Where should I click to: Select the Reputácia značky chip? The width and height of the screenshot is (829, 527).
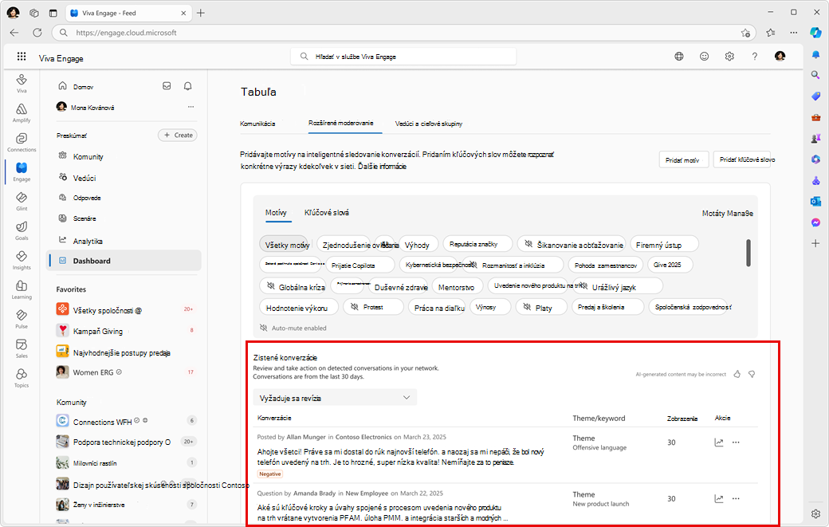click(x=478, y=244)
